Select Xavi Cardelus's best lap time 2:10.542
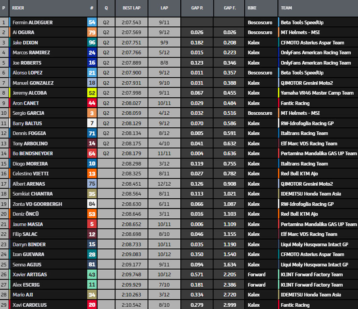 tap(132, 305)
